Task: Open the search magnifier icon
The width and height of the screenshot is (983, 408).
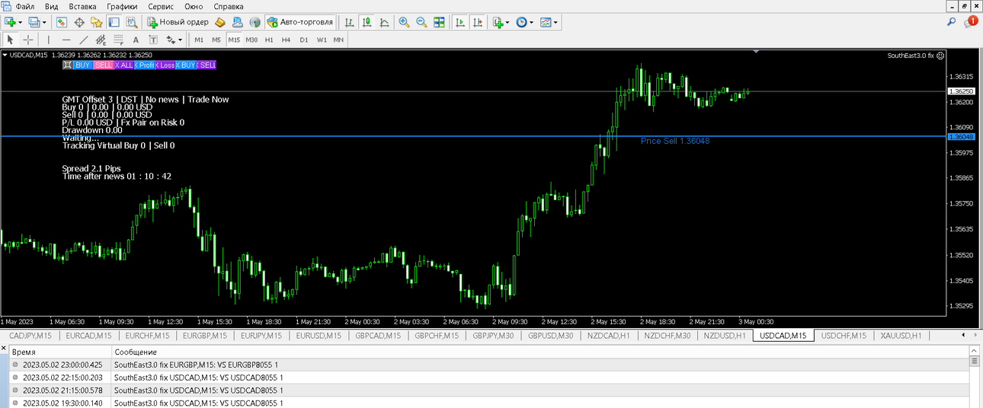Action: click(951, 23)
